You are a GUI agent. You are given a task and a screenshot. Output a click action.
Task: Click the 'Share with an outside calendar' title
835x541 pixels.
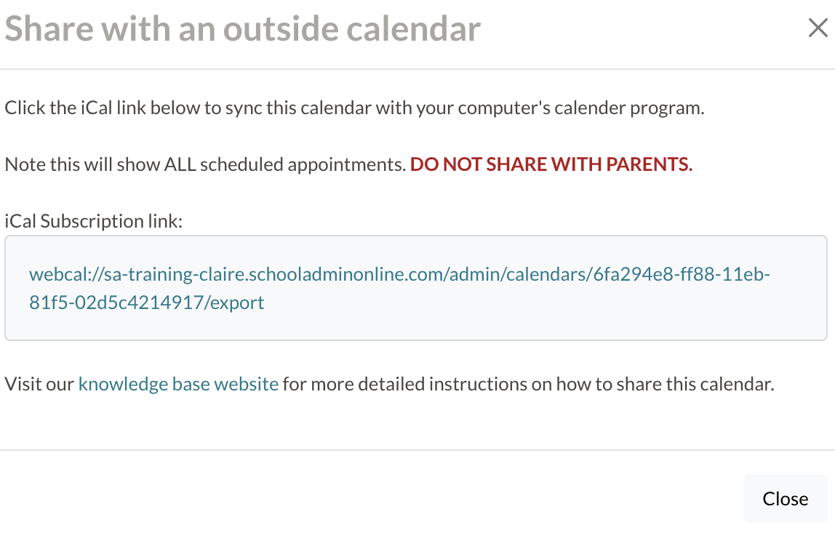pyautogui.click(x=242, y=29)
